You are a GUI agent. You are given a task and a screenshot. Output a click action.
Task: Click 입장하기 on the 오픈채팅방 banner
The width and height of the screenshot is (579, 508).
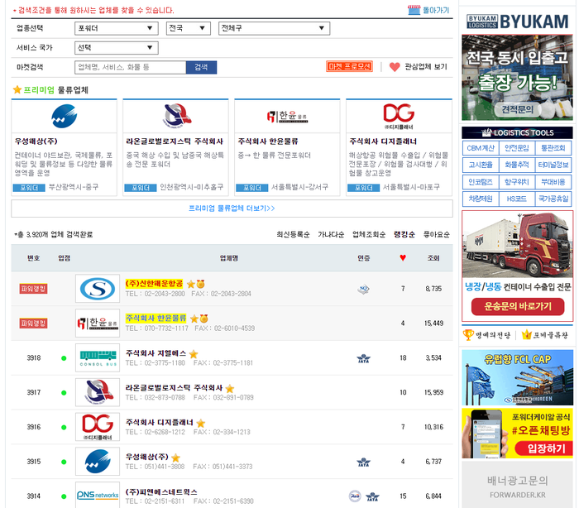pyautogui.click(x=546, y=448)
